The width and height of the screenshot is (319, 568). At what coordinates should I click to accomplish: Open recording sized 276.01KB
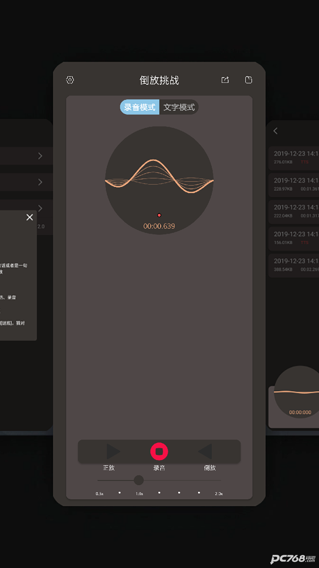point(294,157)
